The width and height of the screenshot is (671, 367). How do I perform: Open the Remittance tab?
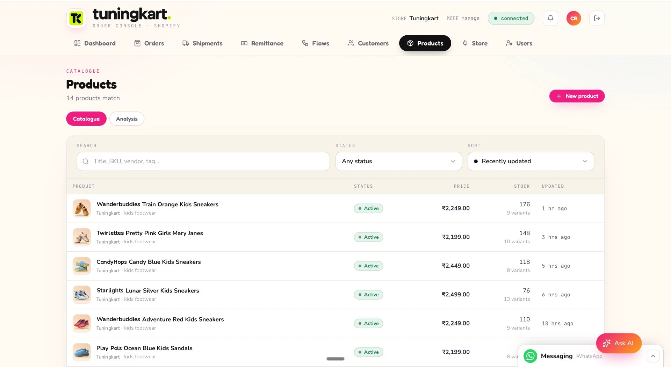(262, 43)
